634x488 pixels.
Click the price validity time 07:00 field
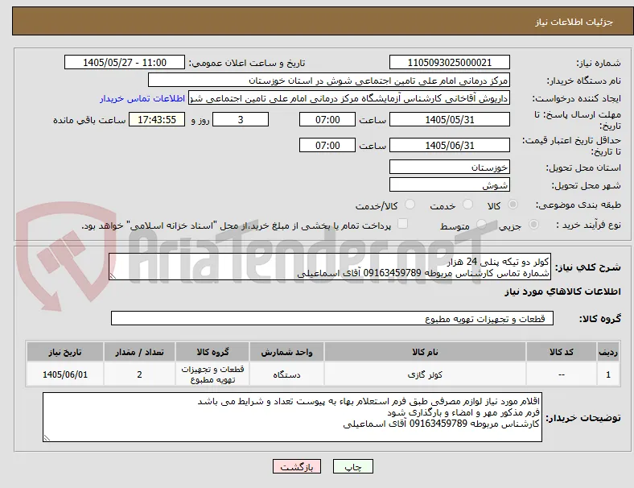point(327,145)
